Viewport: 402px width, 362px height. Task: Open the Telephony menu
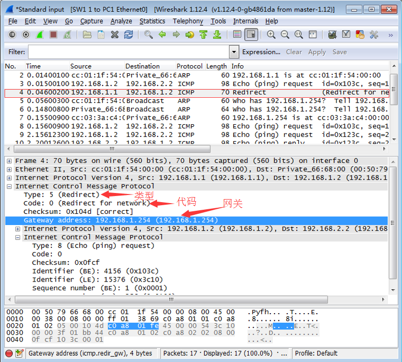[x=188, y=21]
